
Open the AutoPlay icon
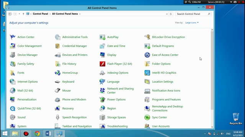(102, 37)
